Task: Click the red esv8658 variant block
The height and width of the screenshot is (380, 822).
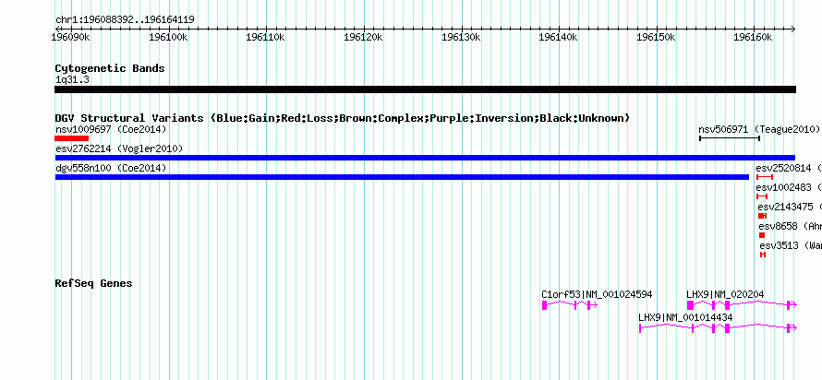Action: click(x=762, y=235)
